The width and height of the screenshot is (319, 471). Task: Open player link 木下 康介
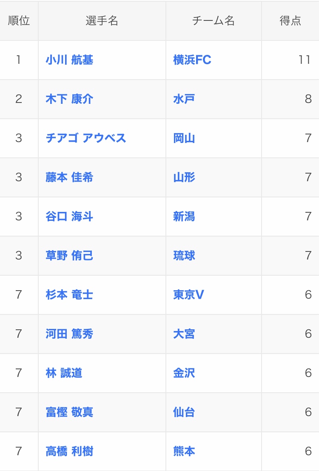pyautogui.click(x=69, y=99)
